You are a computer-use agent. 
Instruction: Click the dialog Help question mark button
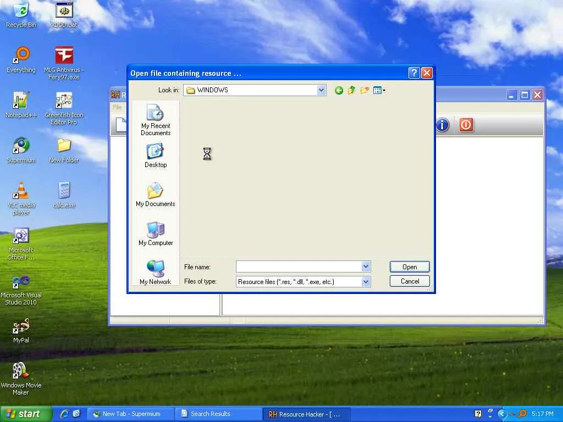tap(414, 73)
